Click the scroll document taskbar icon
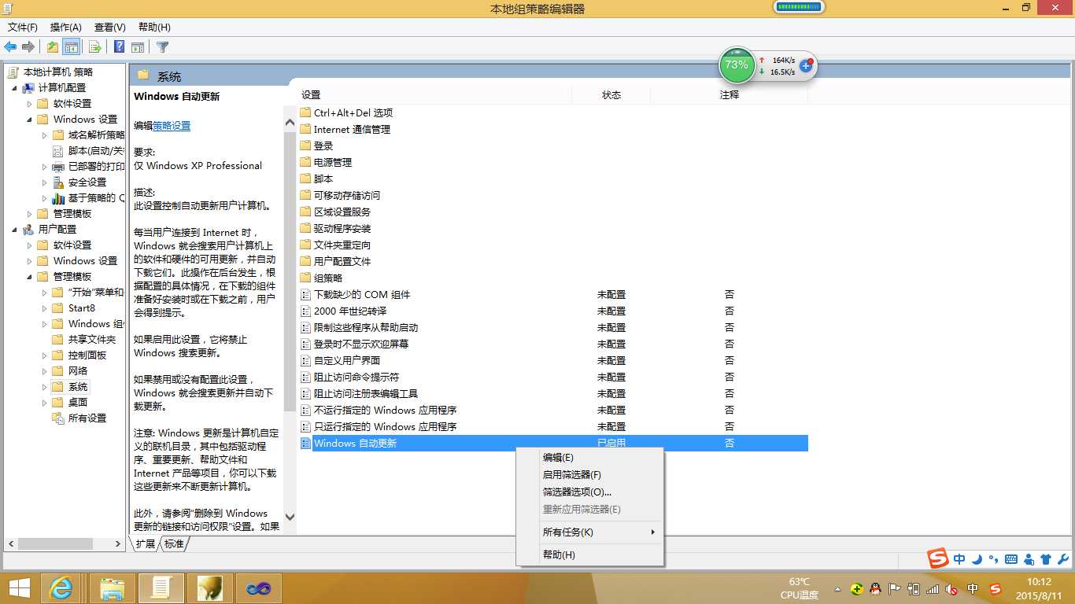Image resolution: width=1075 pixels, height=604 pixels. click(161, 587)
